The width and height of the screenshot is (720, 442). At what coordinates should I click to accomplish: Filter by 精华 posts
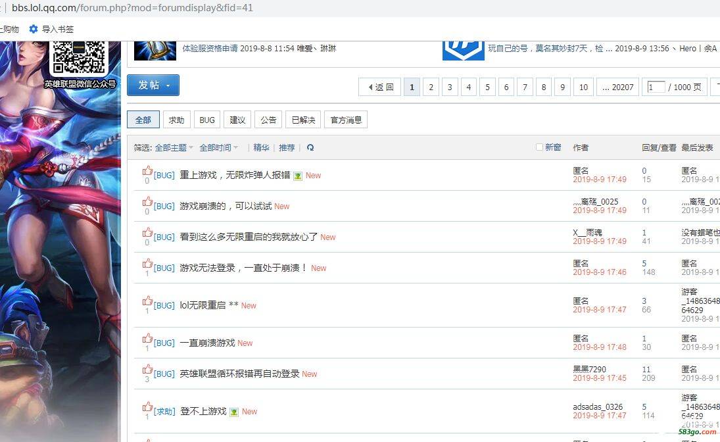(x=261, y=147)
